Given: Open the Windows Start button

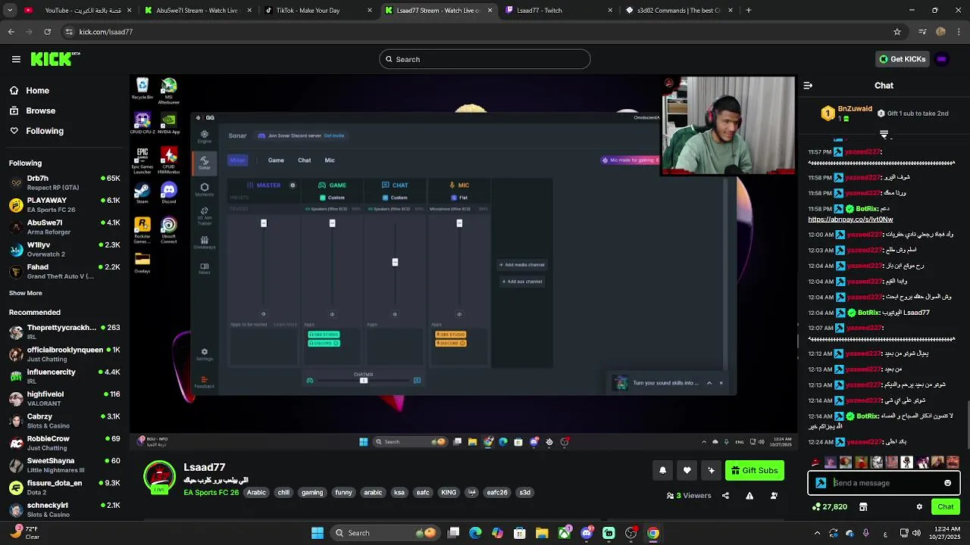Looking at the screenshot, I should [318, 533].
